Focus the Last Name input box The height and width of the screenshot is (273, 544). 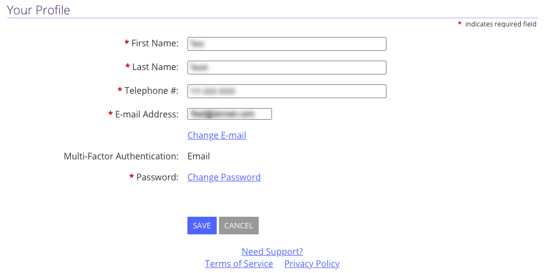click(286, 67)
